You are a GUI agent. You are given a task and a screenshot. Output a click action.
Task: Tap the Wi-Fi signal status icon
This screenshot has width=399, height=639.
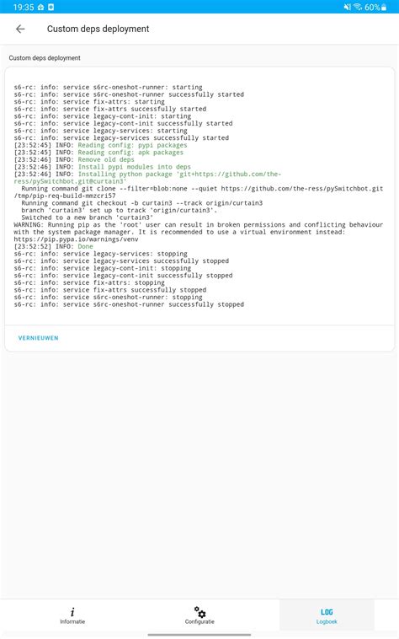point(358,7)
